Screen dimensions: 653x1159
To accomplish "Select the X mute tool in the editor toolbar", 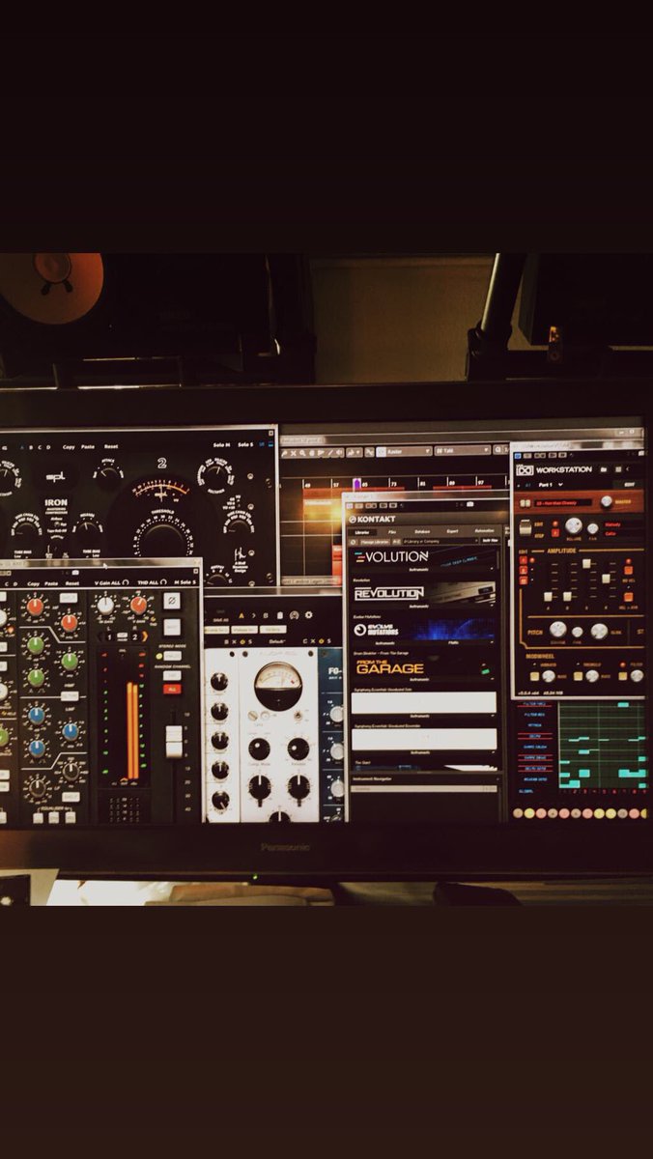I will (x=293, y=453).
